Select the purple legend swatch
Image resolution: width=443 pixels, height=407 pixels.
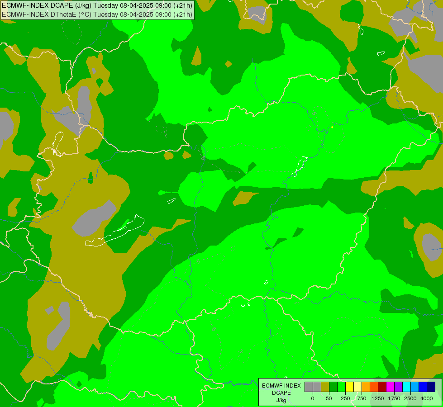pos(398,387)
